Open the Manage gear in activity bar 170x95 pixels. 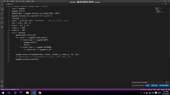[x=2, y=86]
